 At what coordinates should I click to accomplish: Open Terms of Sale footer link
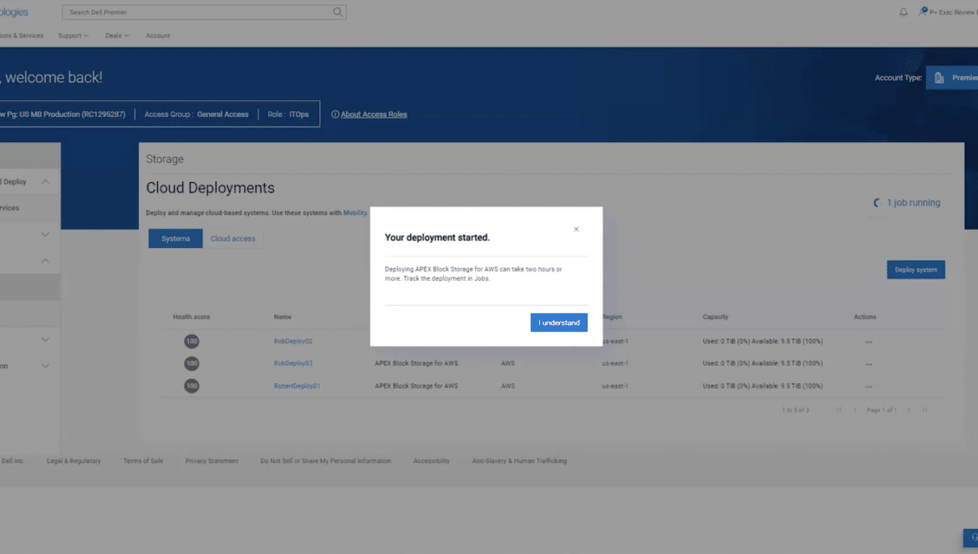tap(143, 461)
